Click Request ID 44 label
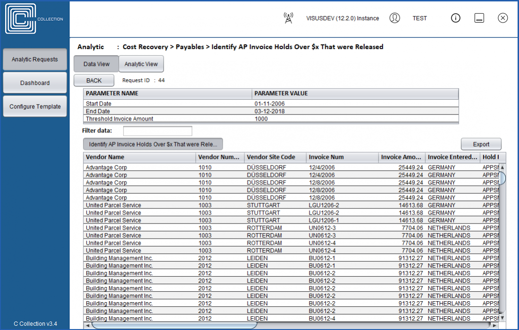The width and height of the screenshot is (519, 330). [143, 80]
